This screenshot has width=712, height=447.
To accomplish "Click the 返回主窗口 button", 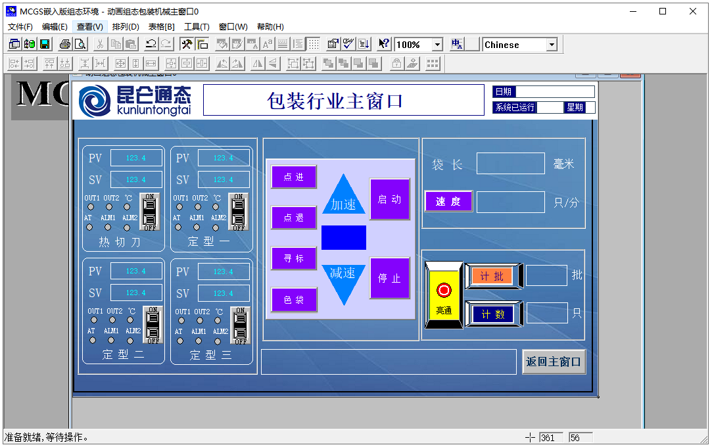I will coord(554,362).
